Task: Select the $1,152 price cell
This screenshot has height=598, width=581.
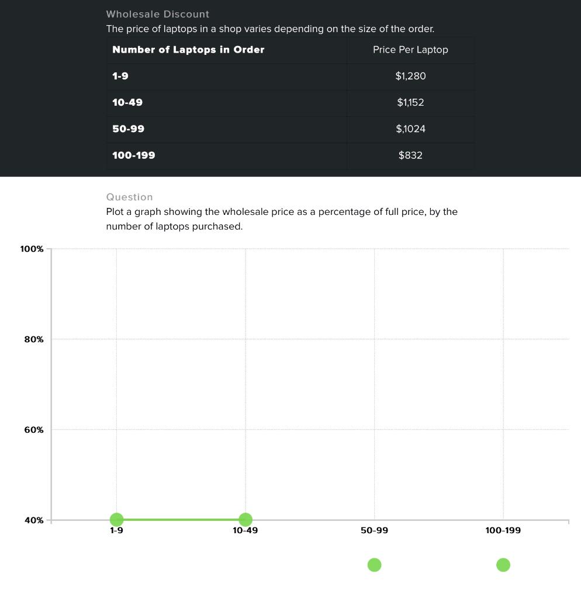Action: pyautogui.click(x=410, y=102)
